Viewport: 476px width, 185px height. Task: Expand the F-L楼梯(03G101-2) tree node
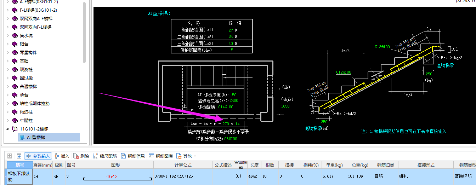[7, 10]
